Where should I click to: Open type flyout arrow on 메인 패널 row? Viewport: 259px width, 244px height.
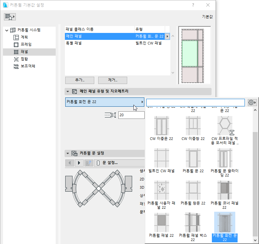click(x=167, y=36)
